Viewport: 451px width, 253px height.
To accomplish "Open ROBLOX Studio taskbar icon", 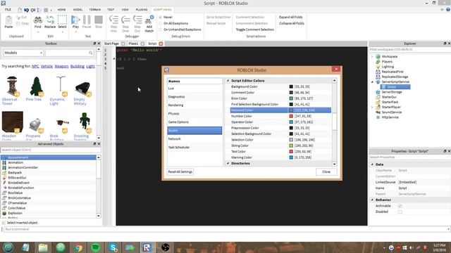I will pyautogui.click(x=147, y=247).
